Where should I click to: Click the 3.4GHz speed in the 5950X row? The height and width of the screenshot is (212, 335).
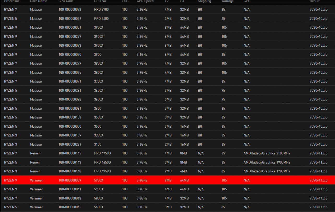click(x=142, y=180)
